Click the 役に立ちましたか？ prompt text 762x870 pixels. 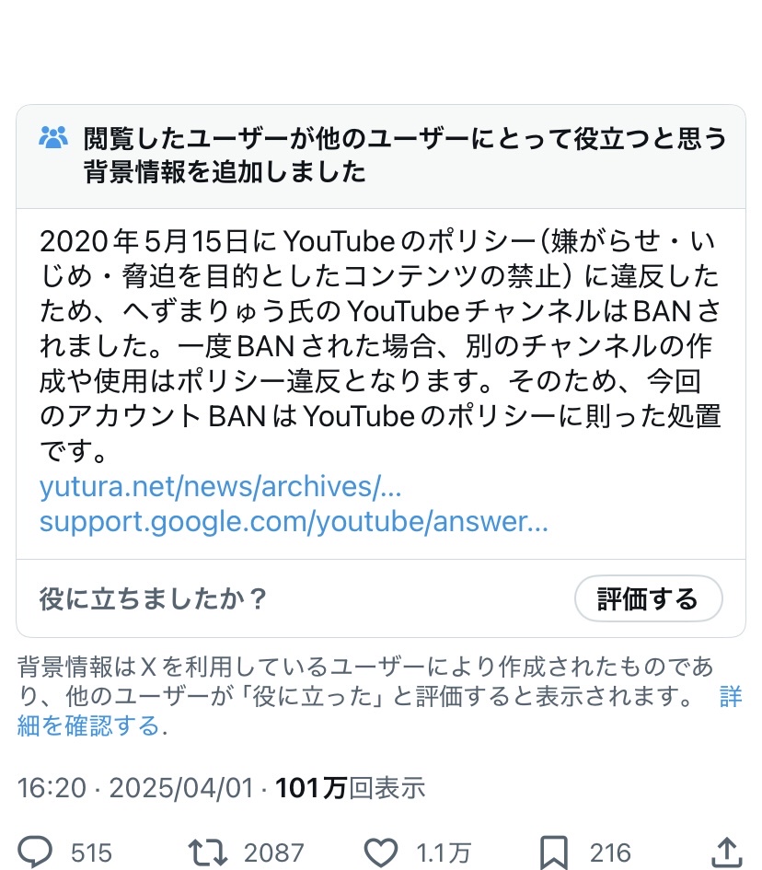click(x=154, y=599)
